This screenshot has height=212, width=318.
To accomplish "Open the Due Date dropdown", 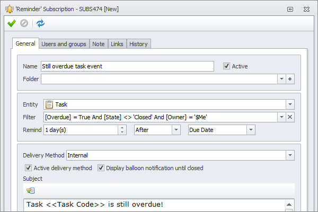I will coord(251,130).
